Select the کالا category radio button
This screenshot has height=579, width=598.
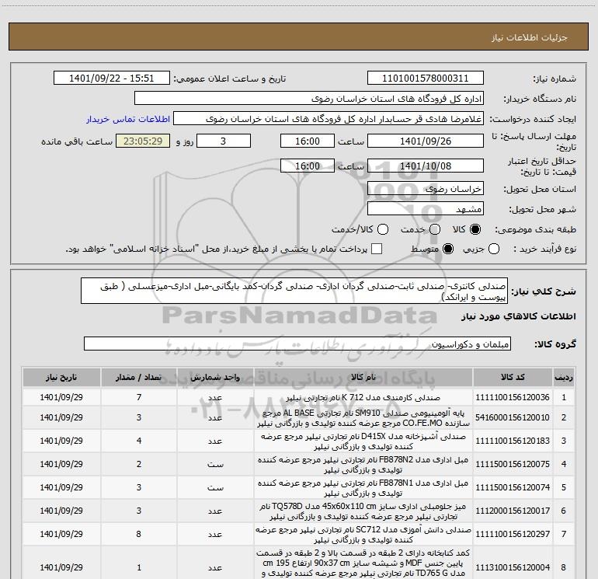point(475,229)
